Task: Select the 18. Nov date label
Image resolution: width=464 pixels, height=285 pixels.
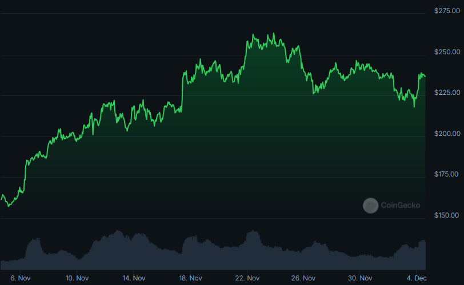Action: coord(191,278)
